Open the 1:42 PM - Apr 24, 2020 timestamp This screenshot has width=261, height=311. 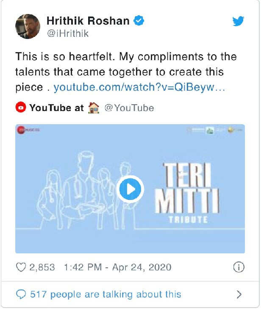(118, 267)
